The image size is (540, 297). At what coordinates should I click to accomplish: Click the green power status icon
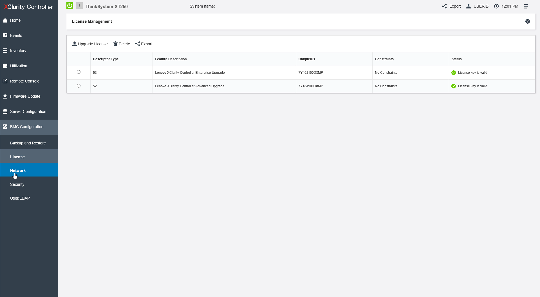click(x=70, y=6)
